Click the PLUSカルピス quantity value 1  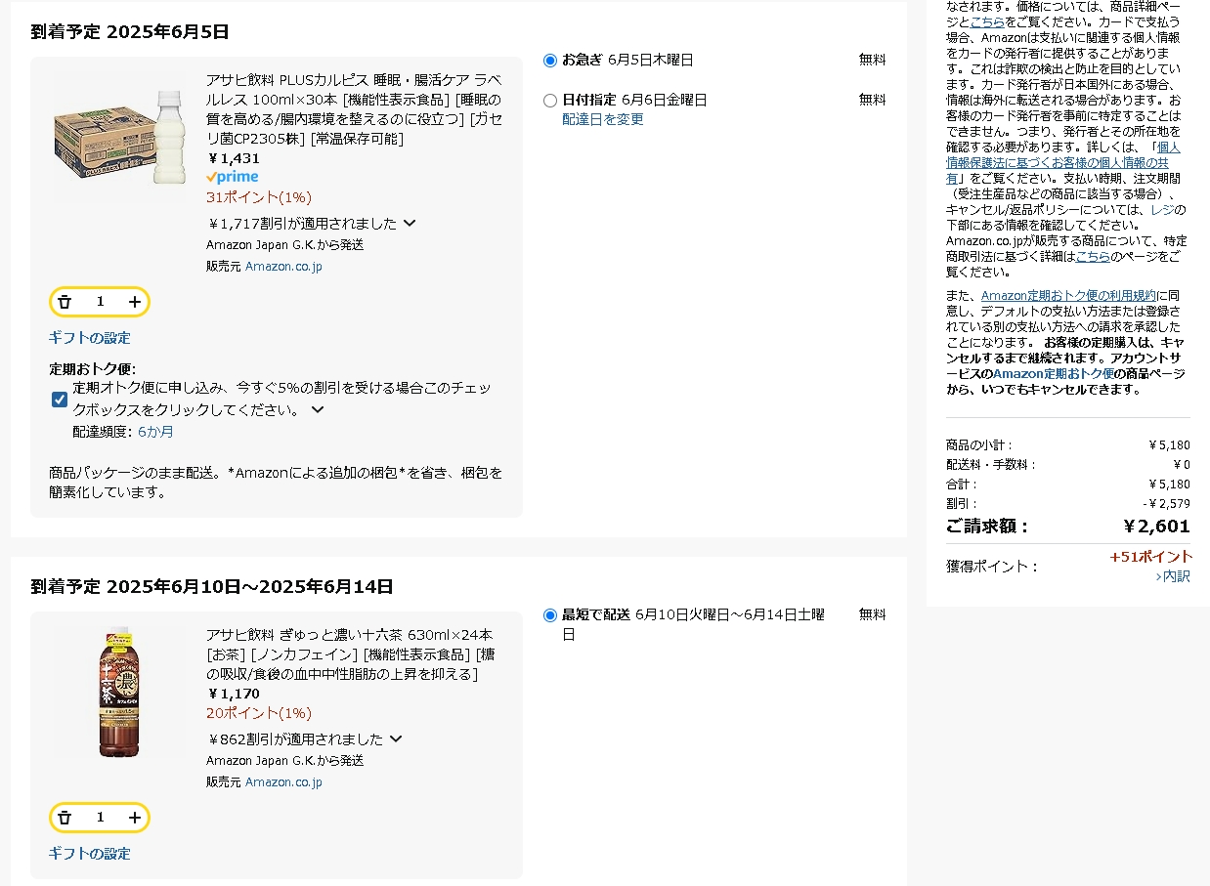click(100, 302)
